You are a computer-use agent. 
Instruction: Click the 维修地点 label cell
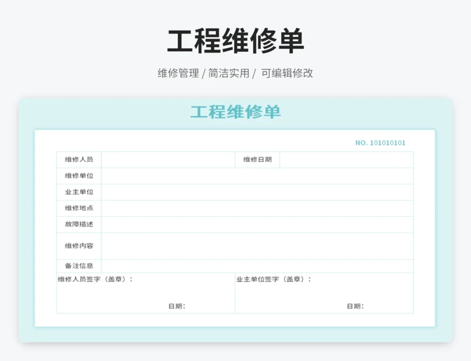click(79, 208)
